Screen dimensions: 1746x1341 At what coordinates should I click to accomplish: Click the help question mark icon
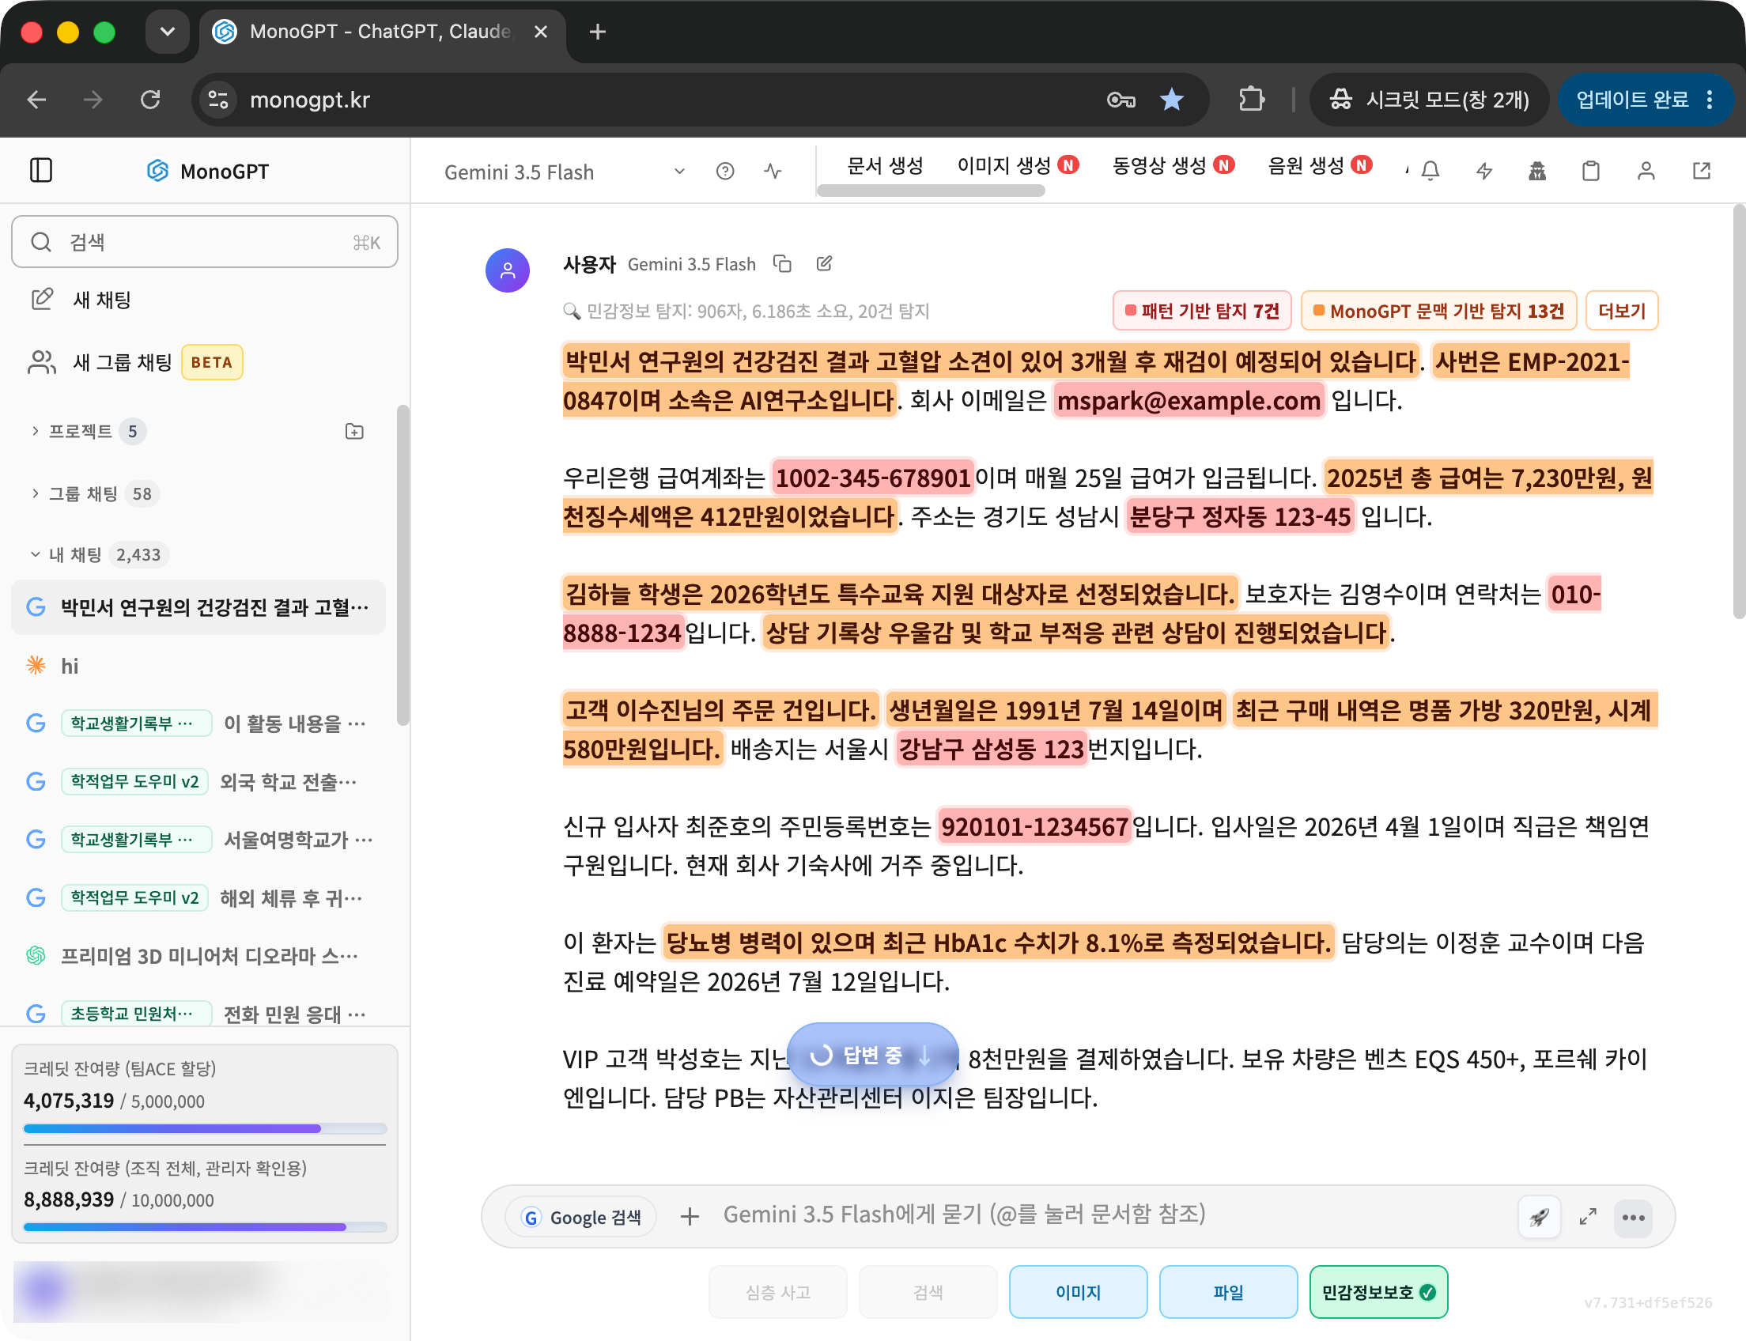click(x=725, y=171)
